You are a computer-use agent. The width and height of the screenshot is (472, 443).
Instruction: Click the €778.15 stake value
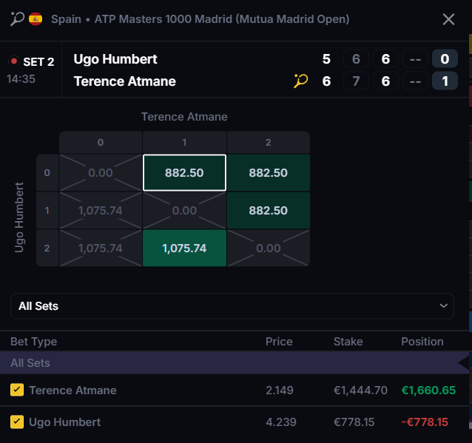[x=354, y=422]
